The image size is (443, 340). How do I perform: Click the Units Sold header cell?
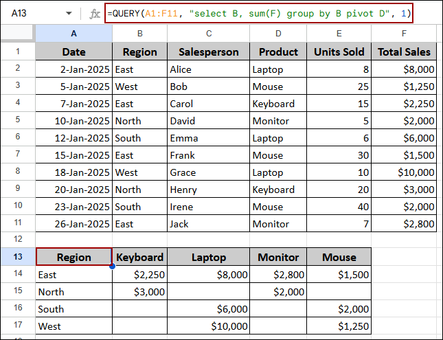coord(339,52)
